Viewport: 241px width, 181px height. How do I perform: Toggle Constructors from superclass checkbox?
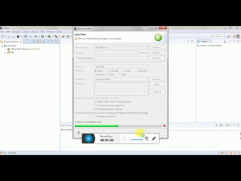95,106
